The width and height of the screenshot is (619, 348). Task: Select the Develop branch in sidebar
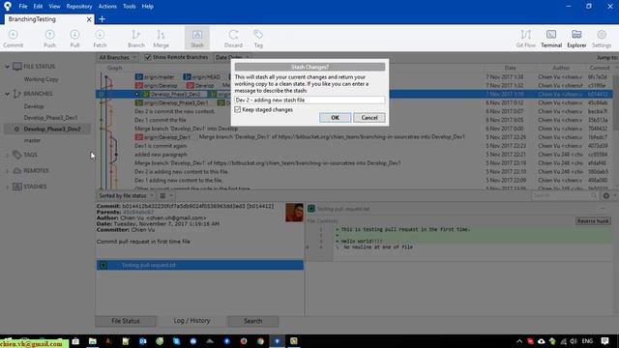pyautogui.click(x=34, y=106)
